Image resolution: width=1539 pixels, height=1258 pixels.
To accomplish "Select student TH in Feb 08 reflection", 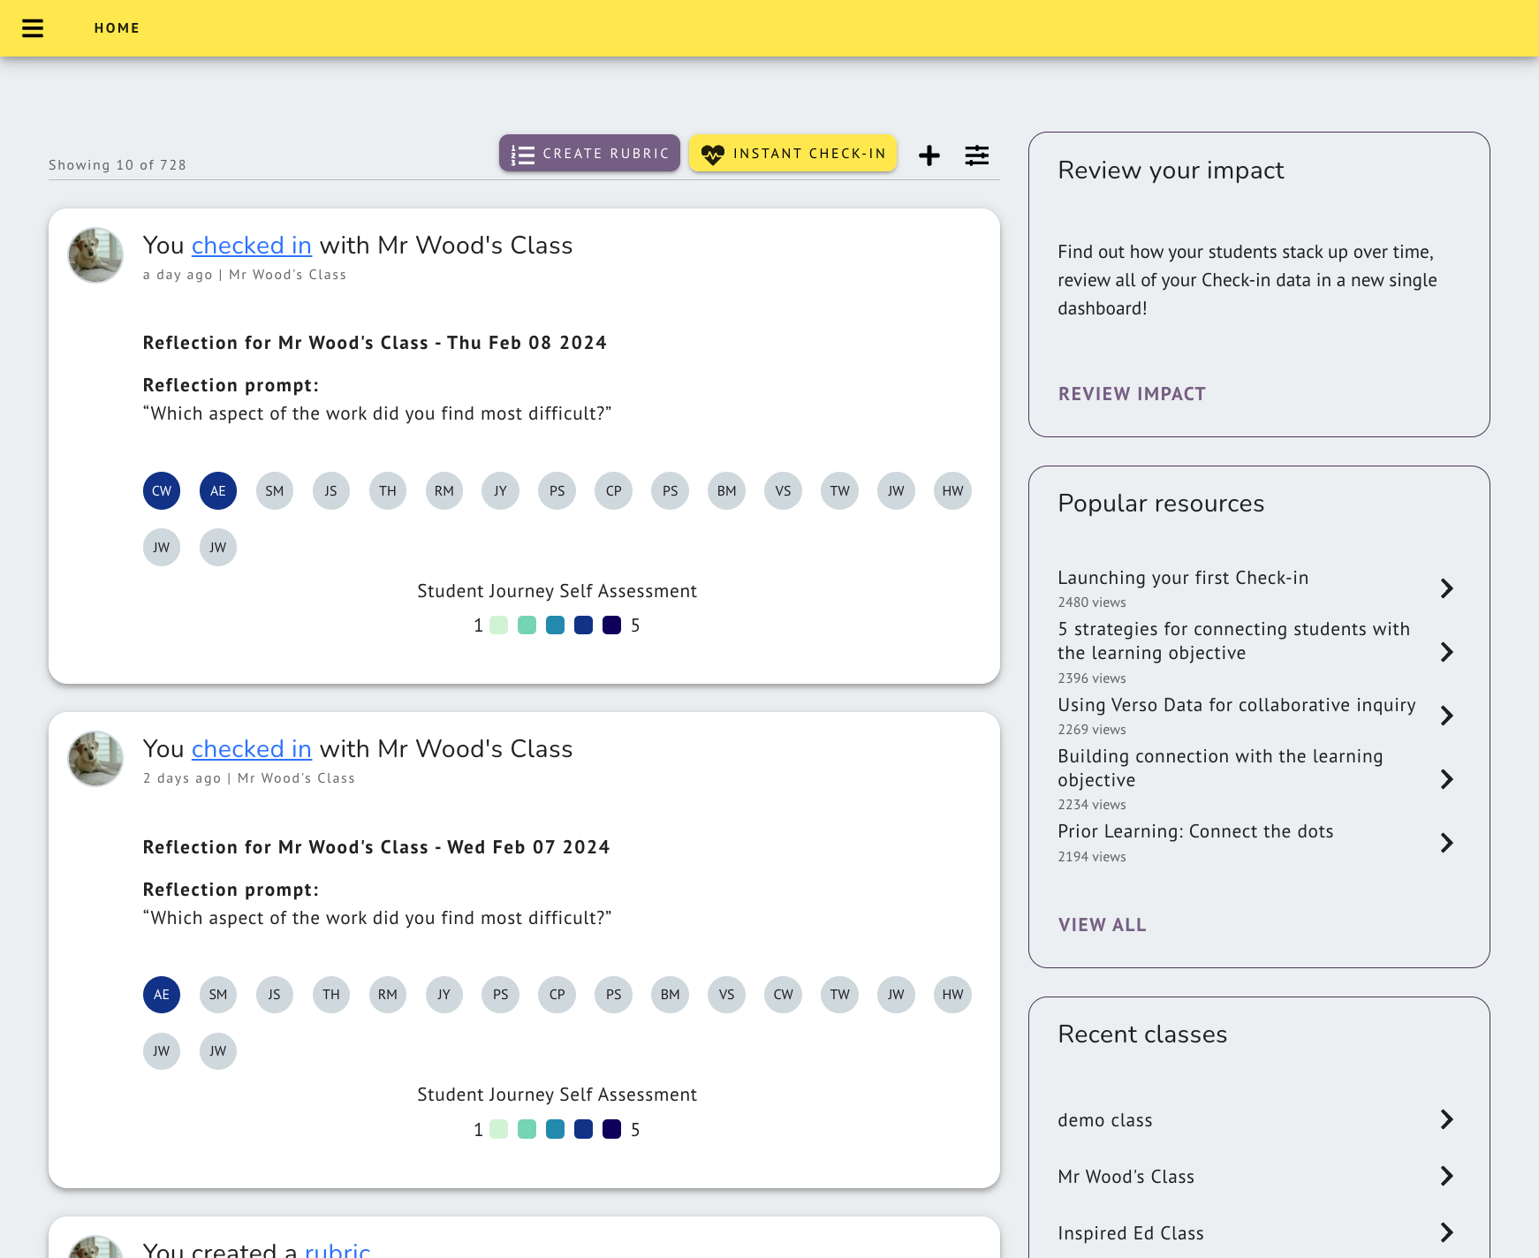I will tap(388, 491).
